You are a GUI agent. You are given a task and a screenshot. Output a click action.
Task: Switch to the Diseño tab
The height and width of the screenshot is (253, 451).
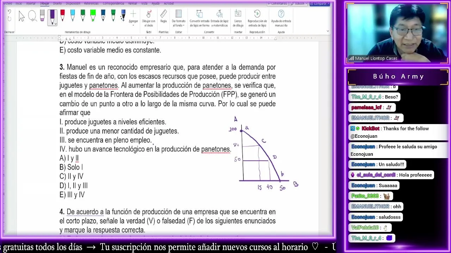57,4
